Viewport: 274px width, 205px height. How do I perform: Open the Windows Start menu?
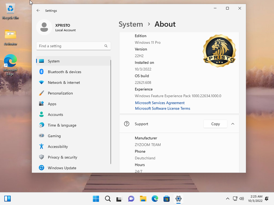[96, 199]
